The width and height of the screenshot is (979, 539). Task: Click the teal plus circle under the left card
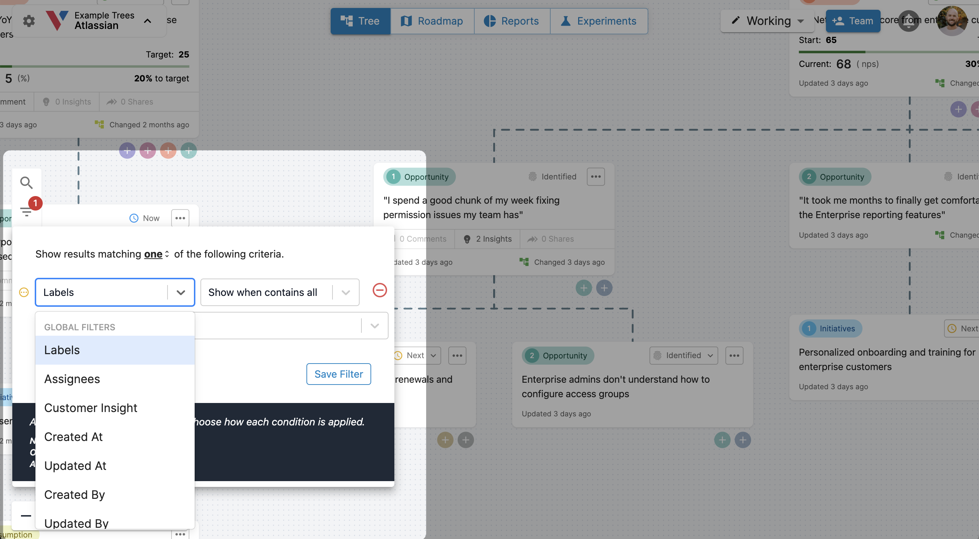[x=189, y=151]
